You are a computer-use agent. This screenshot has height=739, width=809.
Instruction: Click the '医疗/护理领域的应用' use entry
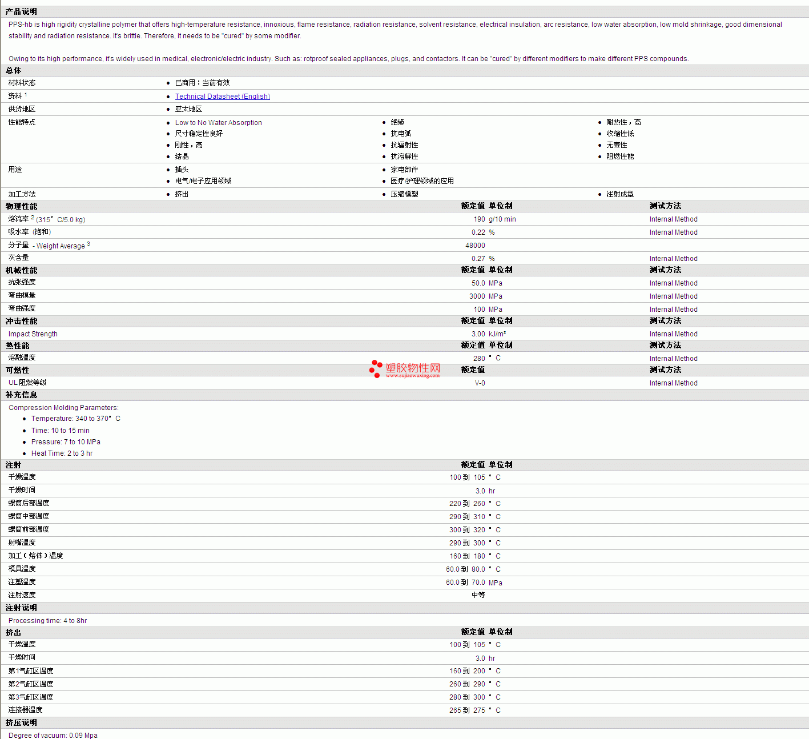coord(422,181)
